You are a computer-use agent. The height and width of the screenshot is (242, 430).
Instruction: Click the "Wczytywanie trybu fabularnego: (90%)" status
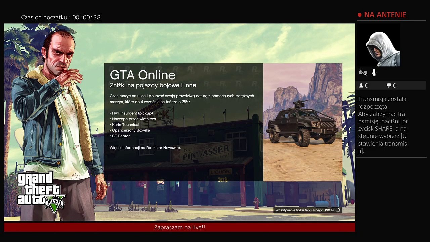click(x=304, y=210)
